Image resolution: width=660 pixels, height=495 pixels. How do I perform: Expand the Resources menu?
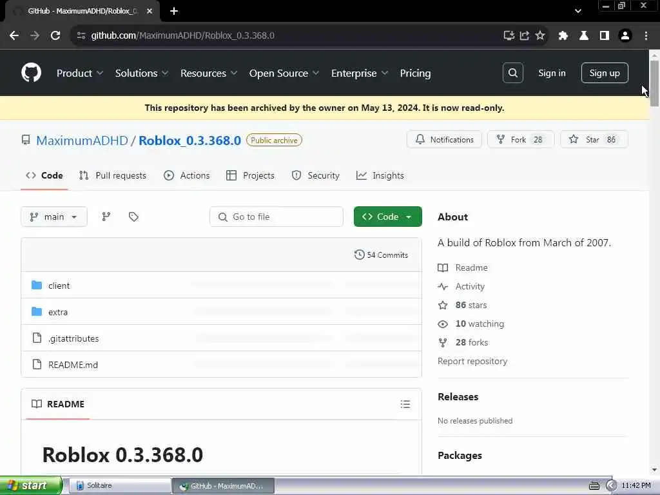tap(209, 73)
